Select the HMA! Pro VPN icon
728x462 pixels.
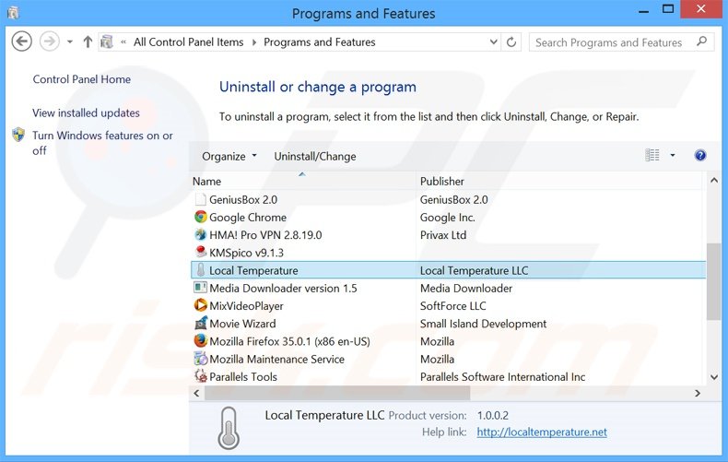click(x=201, y=235)
